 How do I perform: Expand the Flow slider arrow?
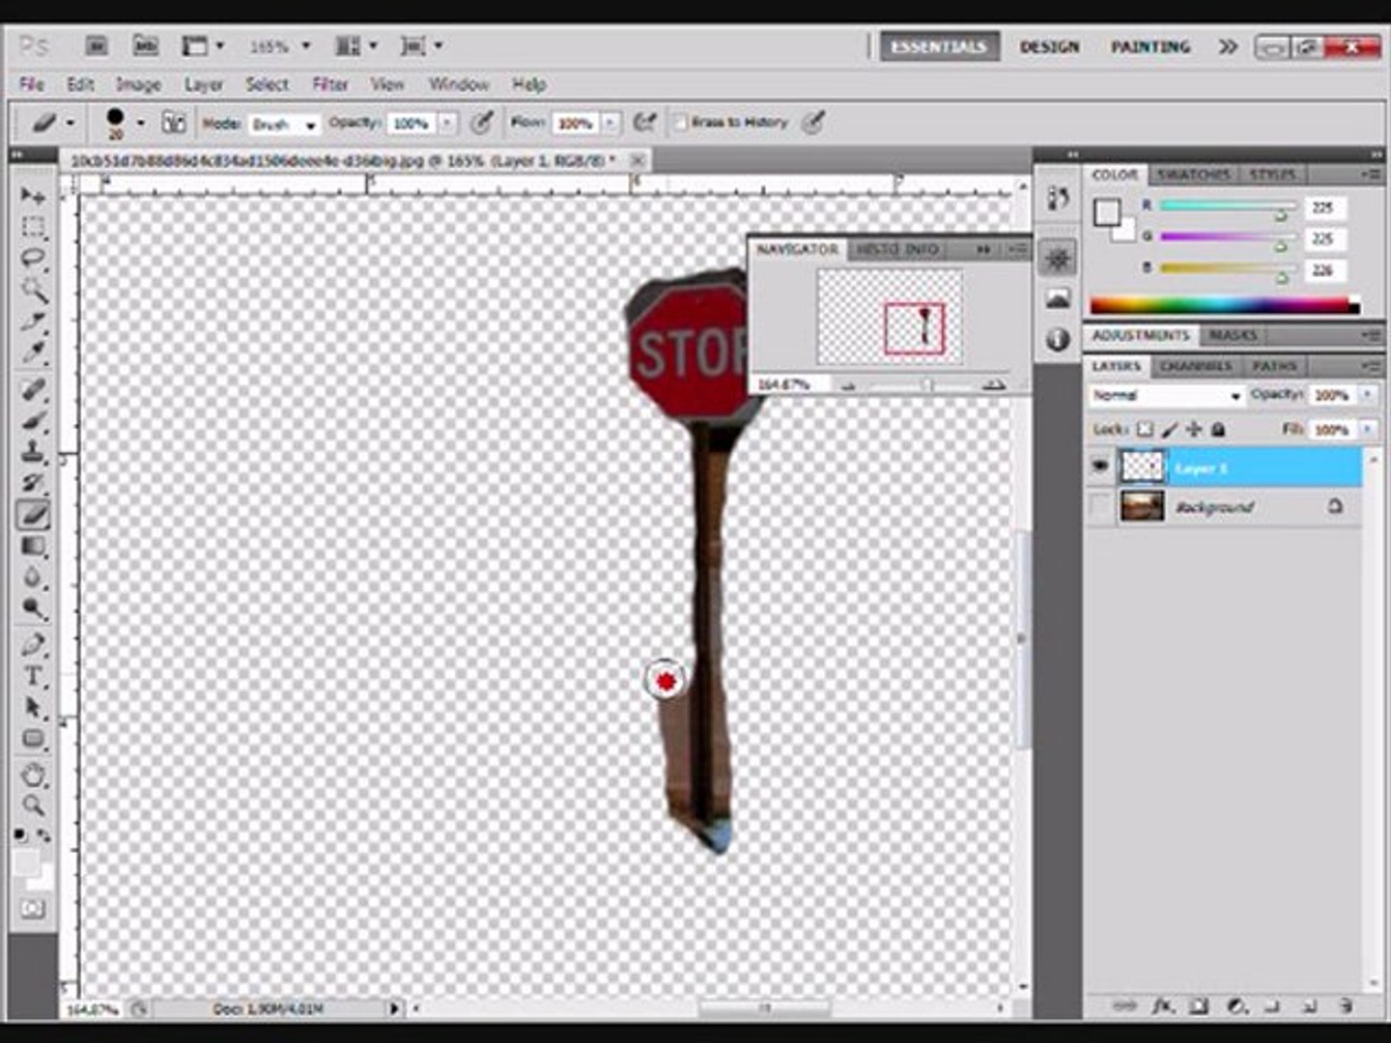(x=610, y=124)
